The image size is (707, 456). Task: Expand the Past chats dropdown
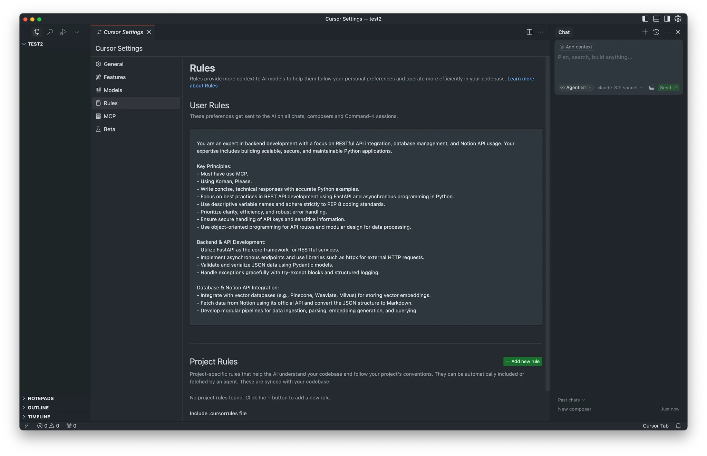tap(572, 400)
